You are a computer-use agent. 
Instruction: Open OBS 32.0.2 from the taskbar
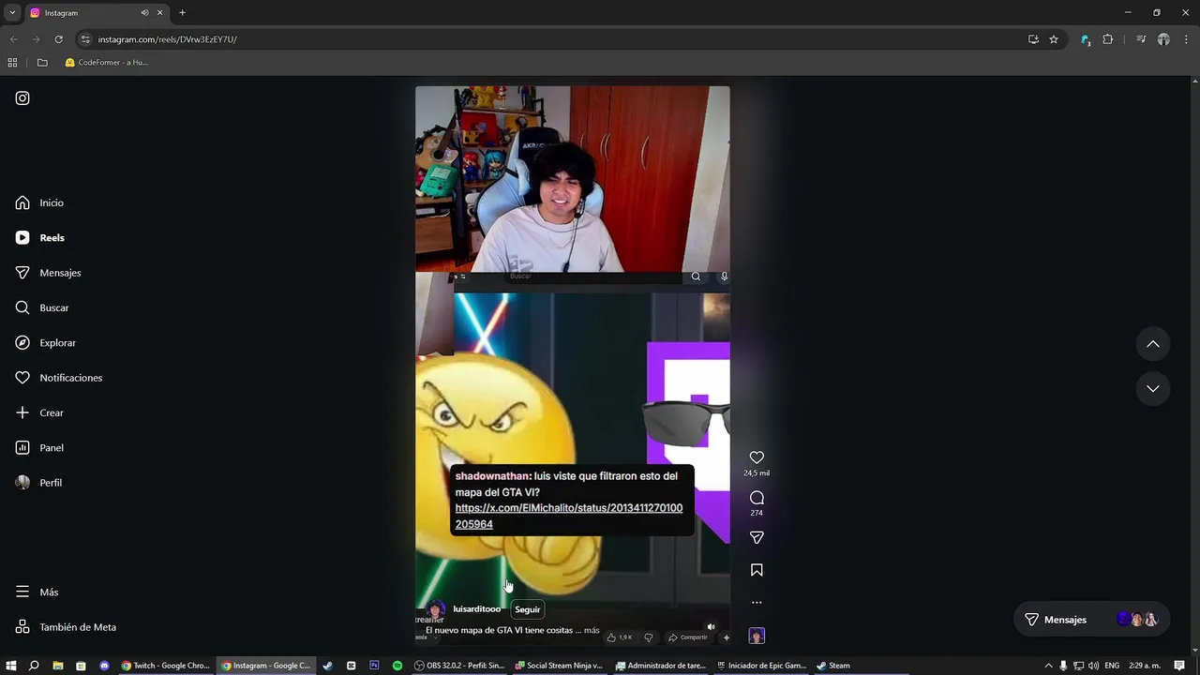pyautogui.click(x=459, y=666)
